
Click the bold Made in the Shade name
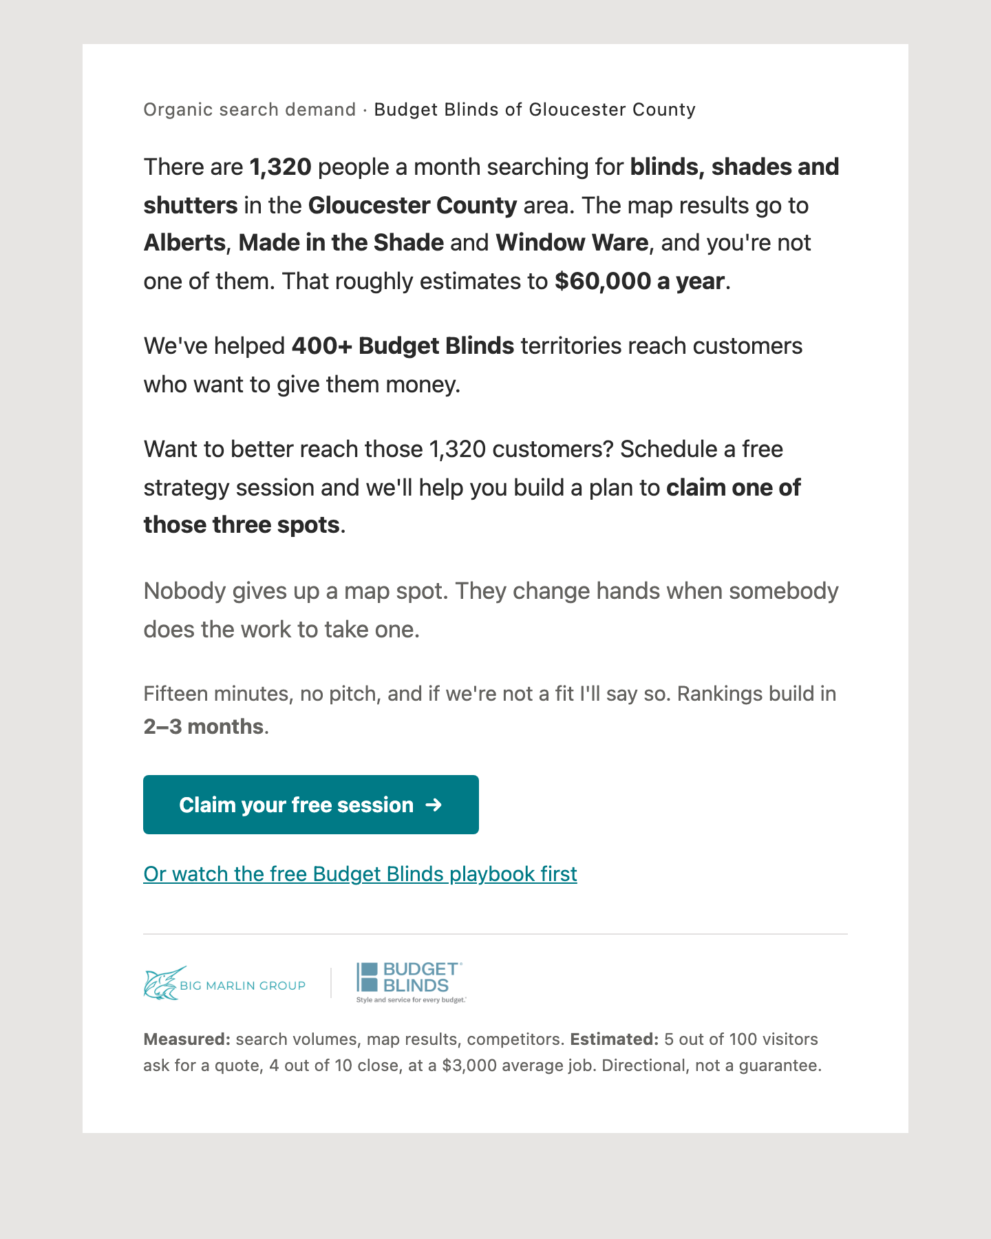(x=341, y=243)
